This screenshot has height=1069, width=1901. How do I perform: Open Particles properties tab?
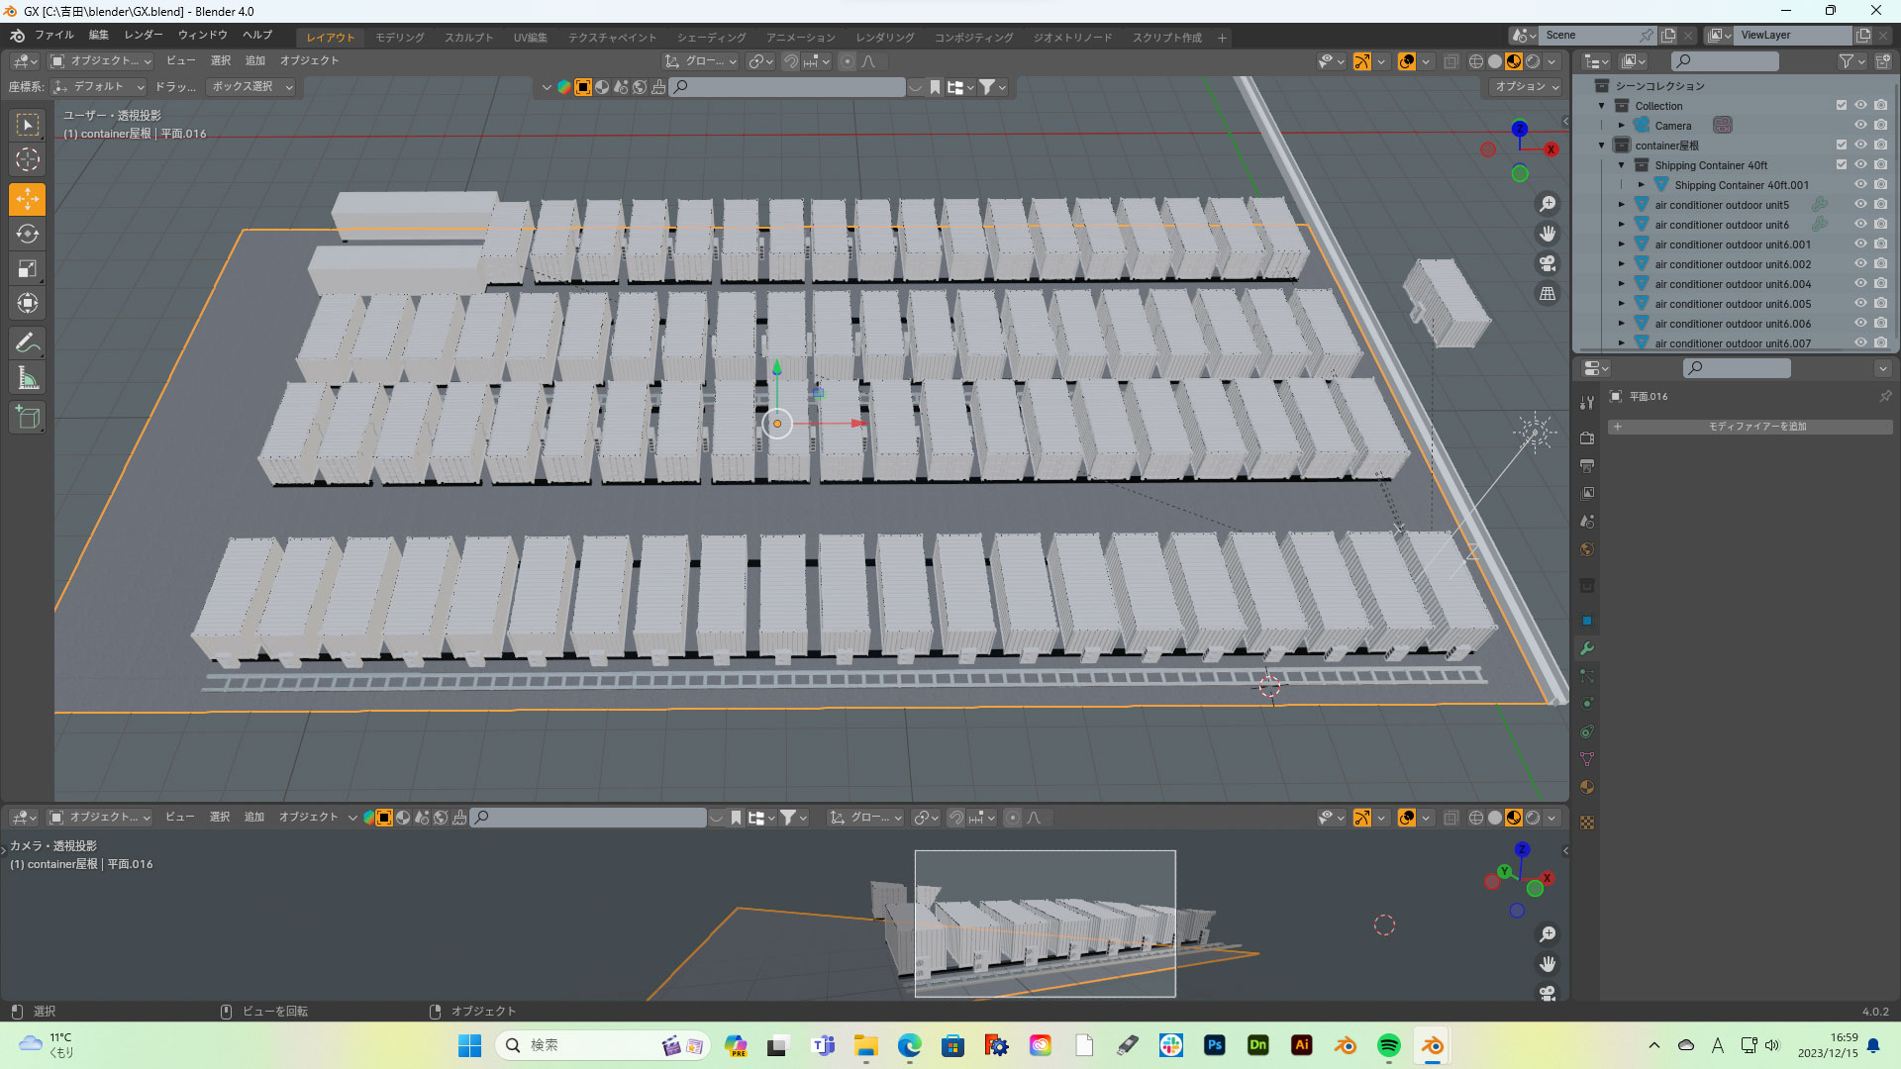(1587, 676)
